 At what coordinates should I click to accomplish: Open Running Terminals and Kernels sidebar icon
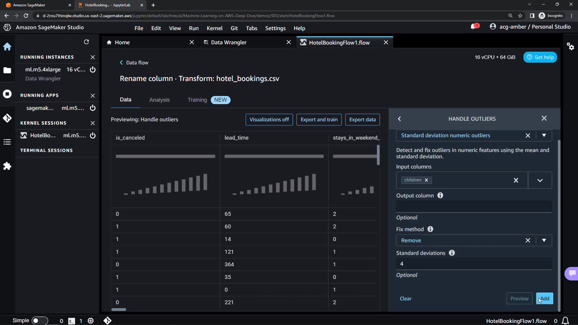click(7, 94)
